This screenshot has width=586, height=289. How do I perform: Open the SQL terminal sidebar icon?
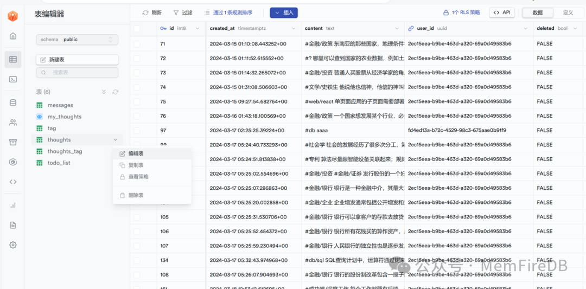[12, 79]
